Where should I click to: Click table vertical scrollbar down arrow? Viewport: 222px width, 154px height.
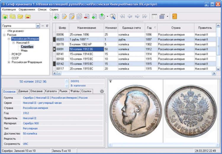218,69
